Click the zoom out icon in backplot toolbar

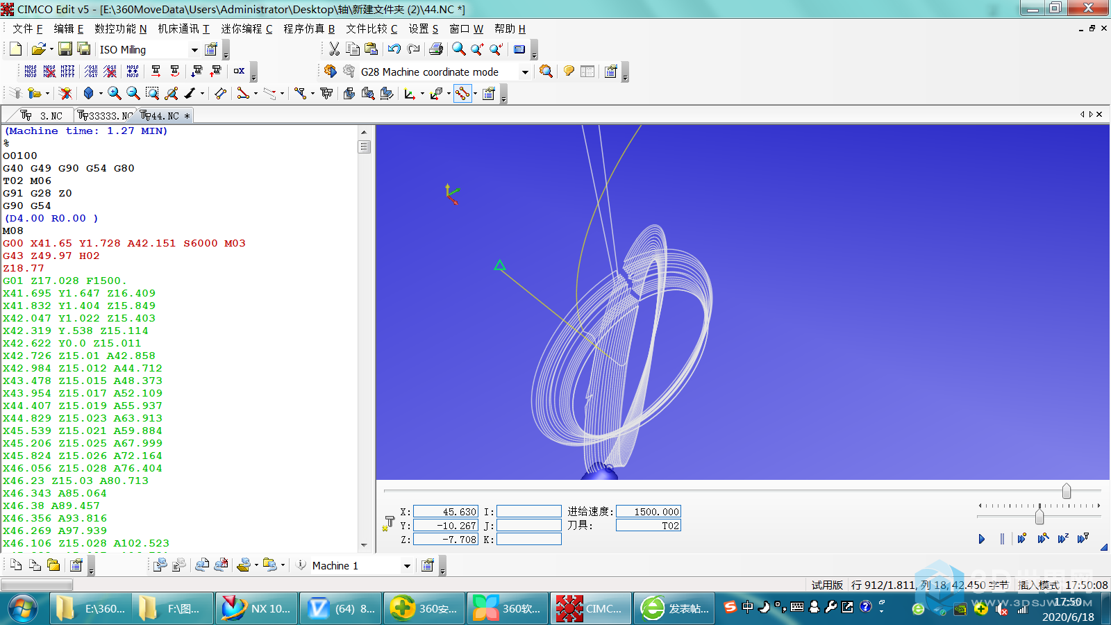coord(133,94)
